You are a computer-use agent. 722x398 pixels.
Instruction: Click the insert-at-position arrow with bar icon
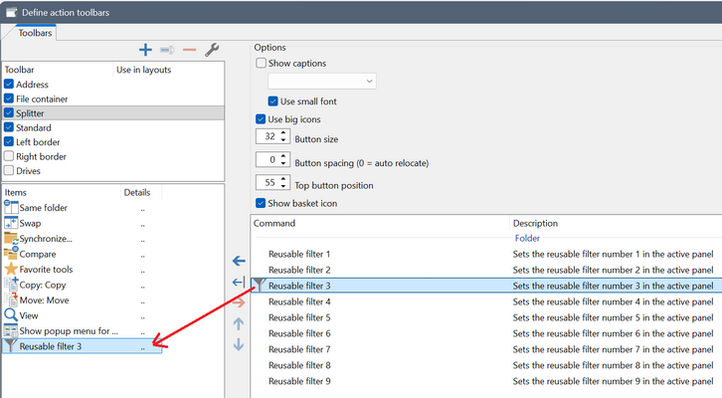pos(239,283)
